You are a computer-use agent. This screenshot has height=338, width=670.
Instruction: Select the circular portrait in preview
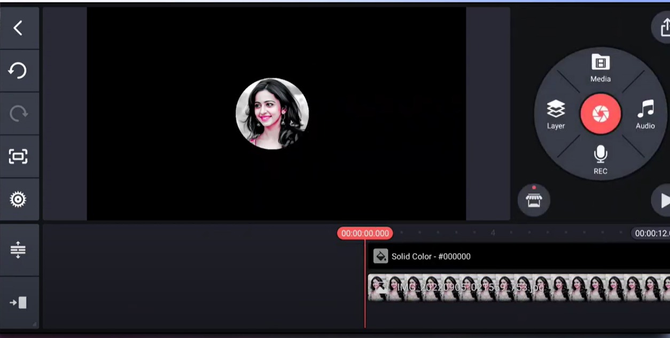(x=272, y=114)
